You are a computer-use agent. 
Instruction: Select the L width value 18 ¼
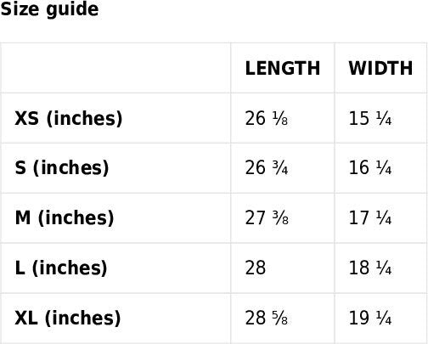[370, 268]
